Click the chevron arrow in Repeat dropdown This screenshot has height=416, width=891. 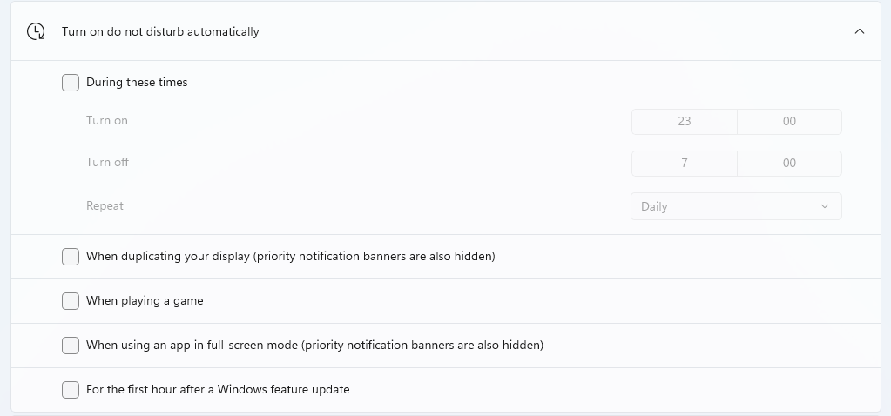(x=825, y=206)
